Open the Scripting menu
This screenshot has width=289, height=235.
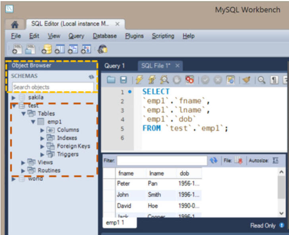tap(163, 36)
